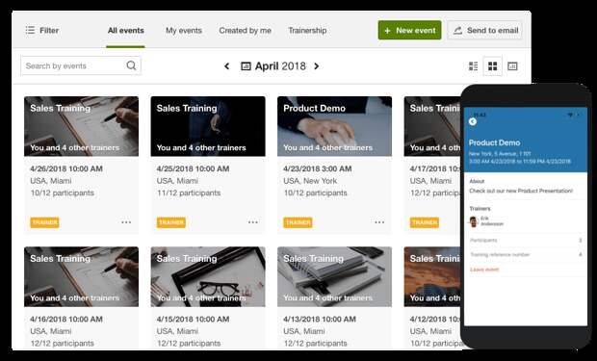Click the 4/23/2018 3:00 AM date text
The image size is (597, 361).
click(x=318, y=168)
